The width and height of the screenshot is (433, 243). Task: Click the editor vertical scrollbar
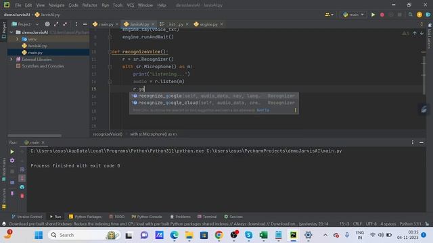point(424,74)
